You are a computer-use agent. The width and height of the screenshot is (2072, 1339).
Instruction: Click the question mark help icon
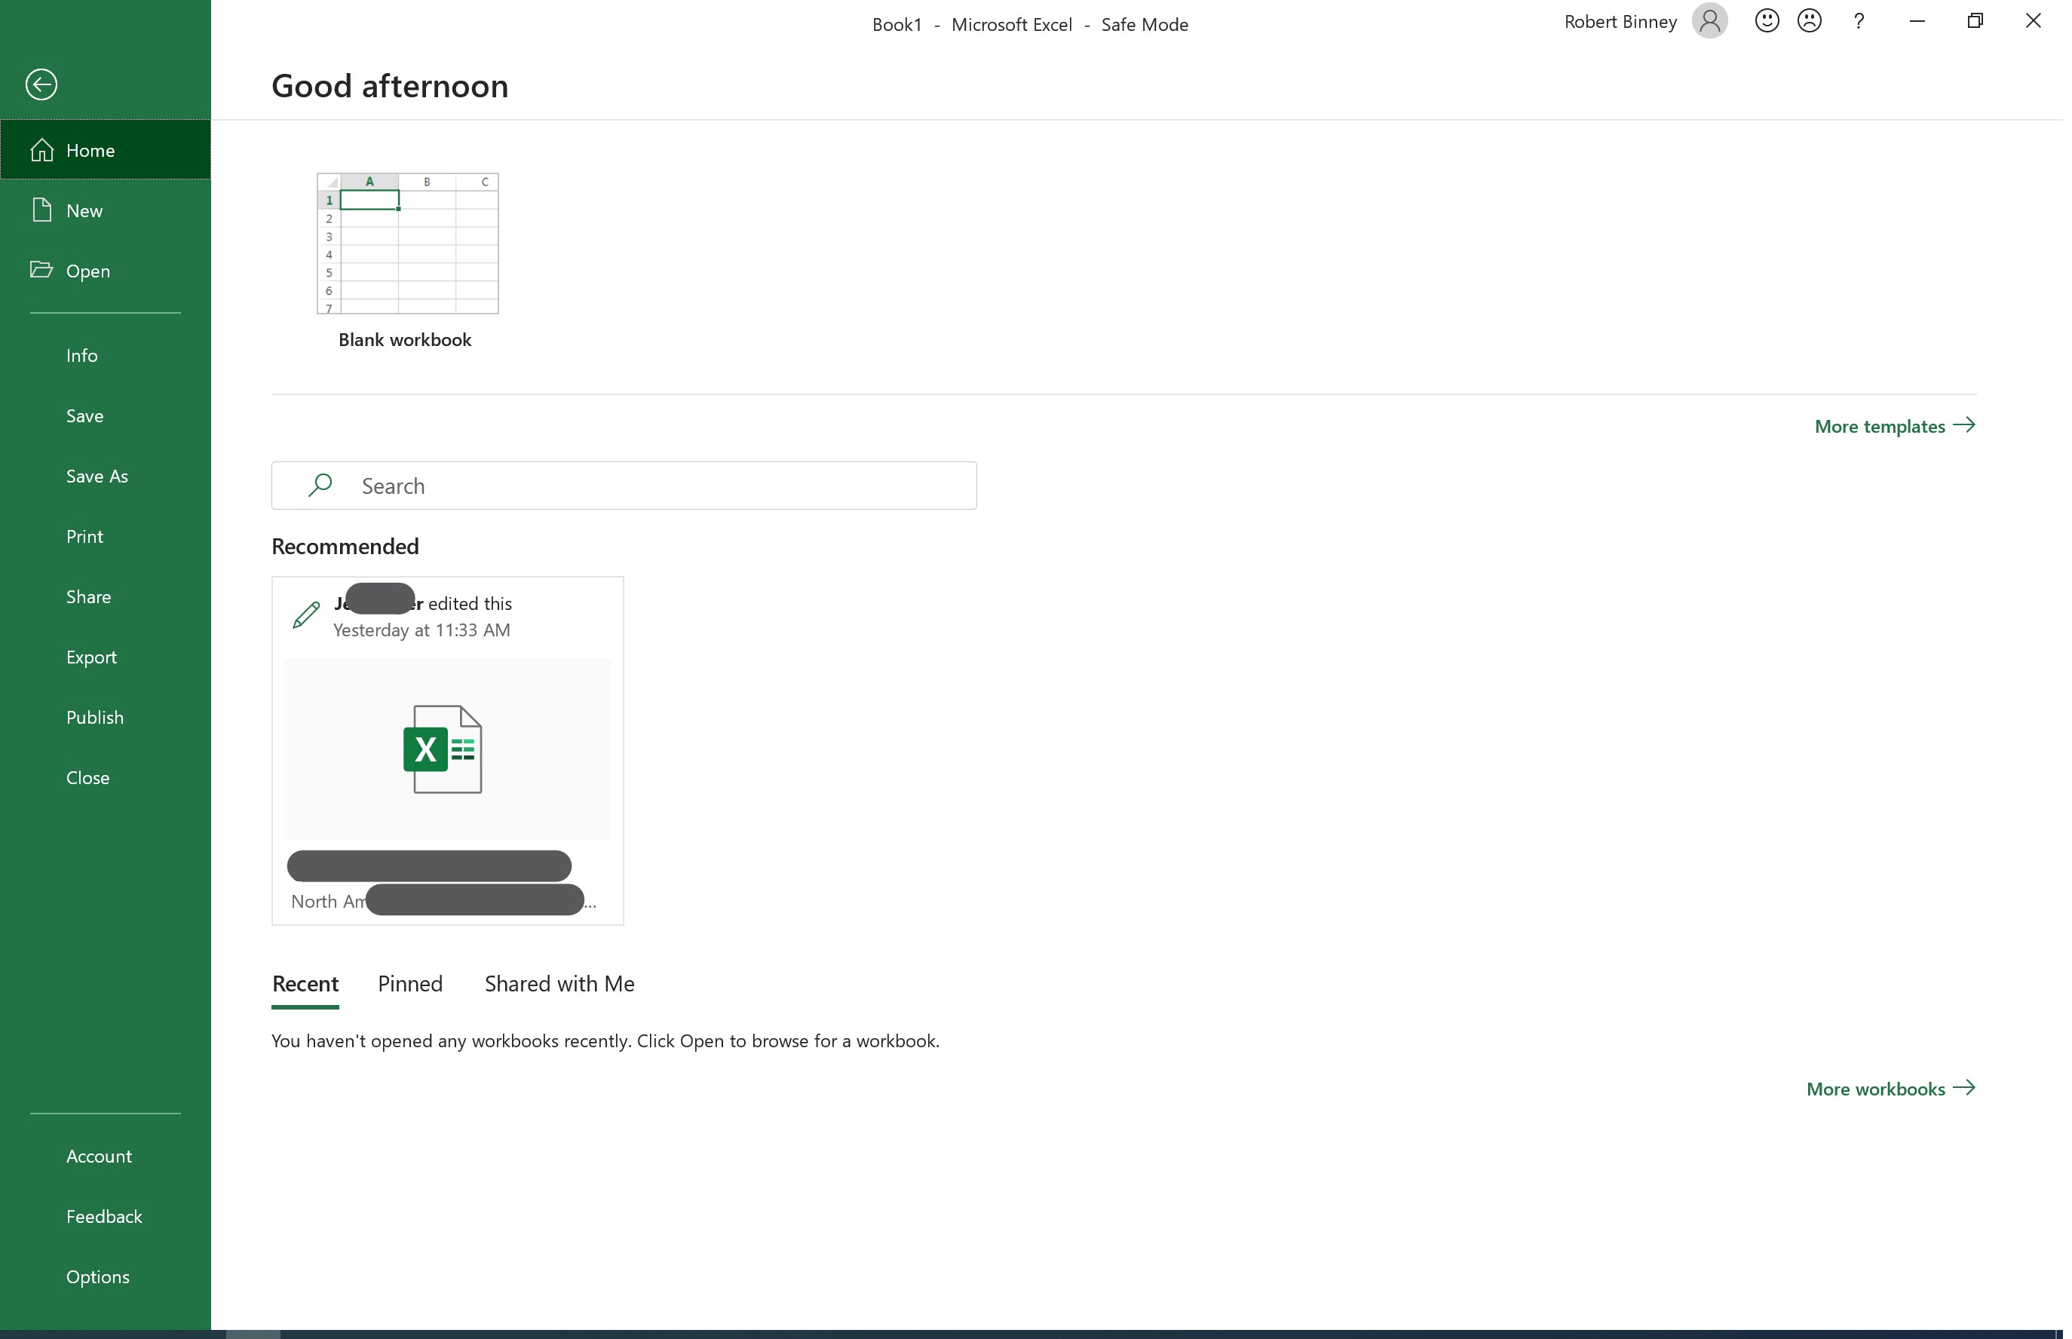point(1858,21)
